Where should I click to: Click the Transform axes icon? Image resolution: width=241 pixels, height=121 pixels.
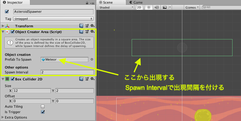point(7,26)
